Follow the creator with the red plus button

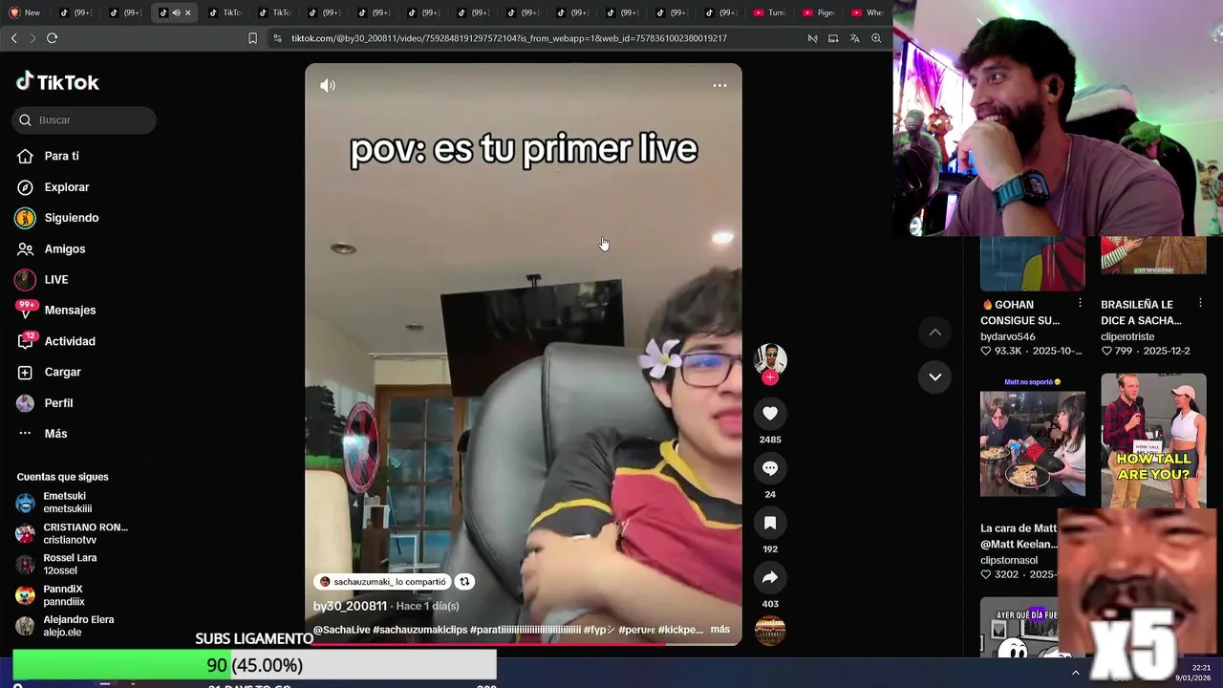point(770,377)
